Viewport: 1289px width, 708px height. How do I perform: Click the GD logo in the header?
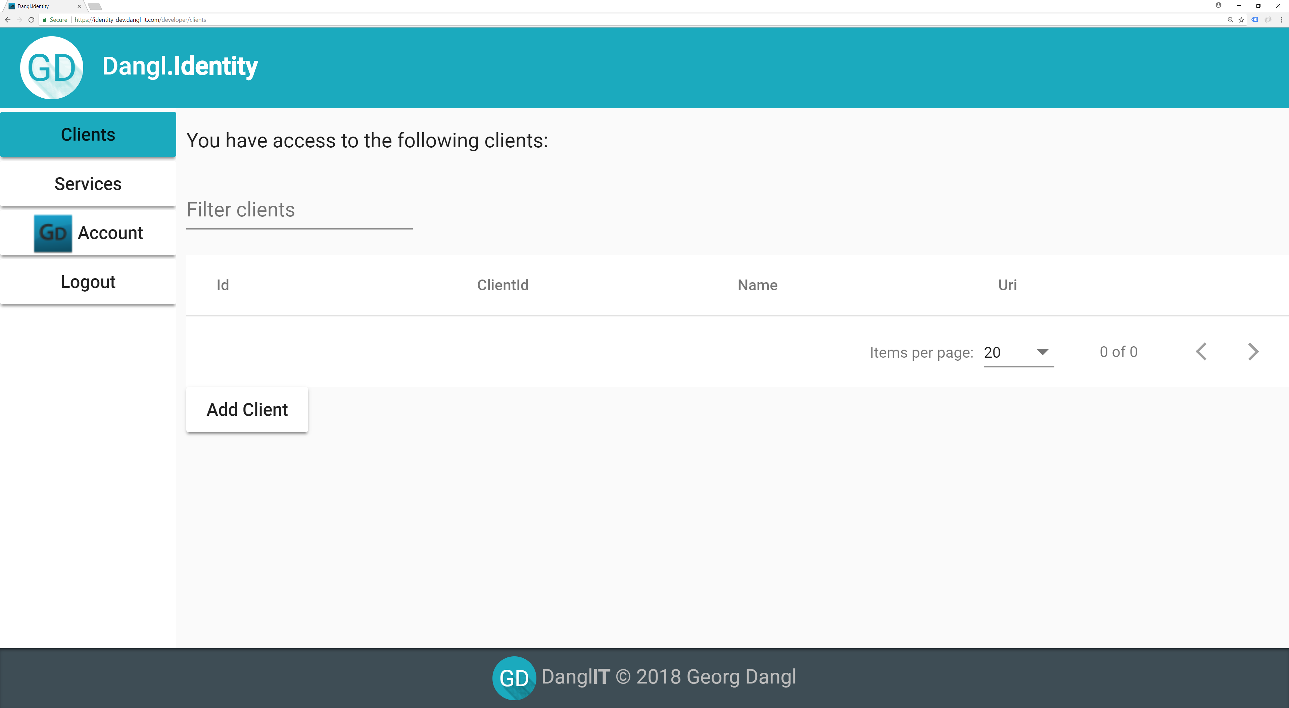(x=52, y=67)
